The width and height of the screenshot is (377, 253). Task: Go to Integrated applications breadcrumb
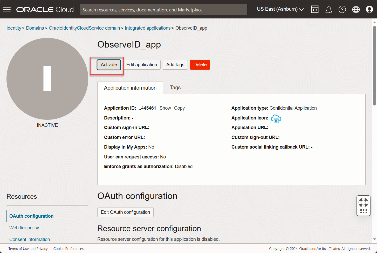coord(147,28)
